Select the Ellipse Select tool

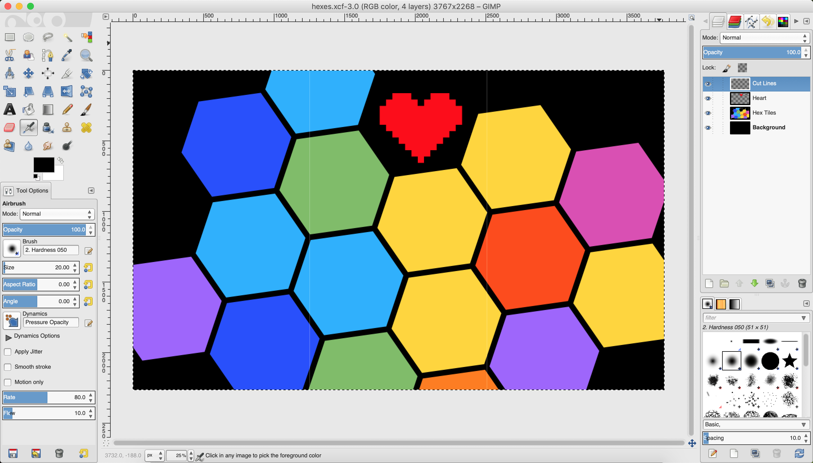(29, 37)
